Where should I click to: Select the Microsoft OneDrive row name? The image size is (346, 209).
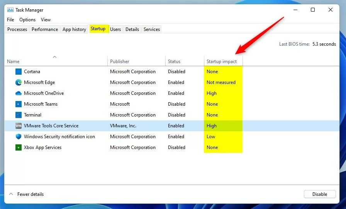click(x=44, y=93)
